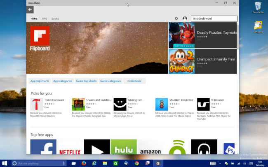Viewport: 268px width, 167px height.
Task: Open App top charts
Action: 40,81
